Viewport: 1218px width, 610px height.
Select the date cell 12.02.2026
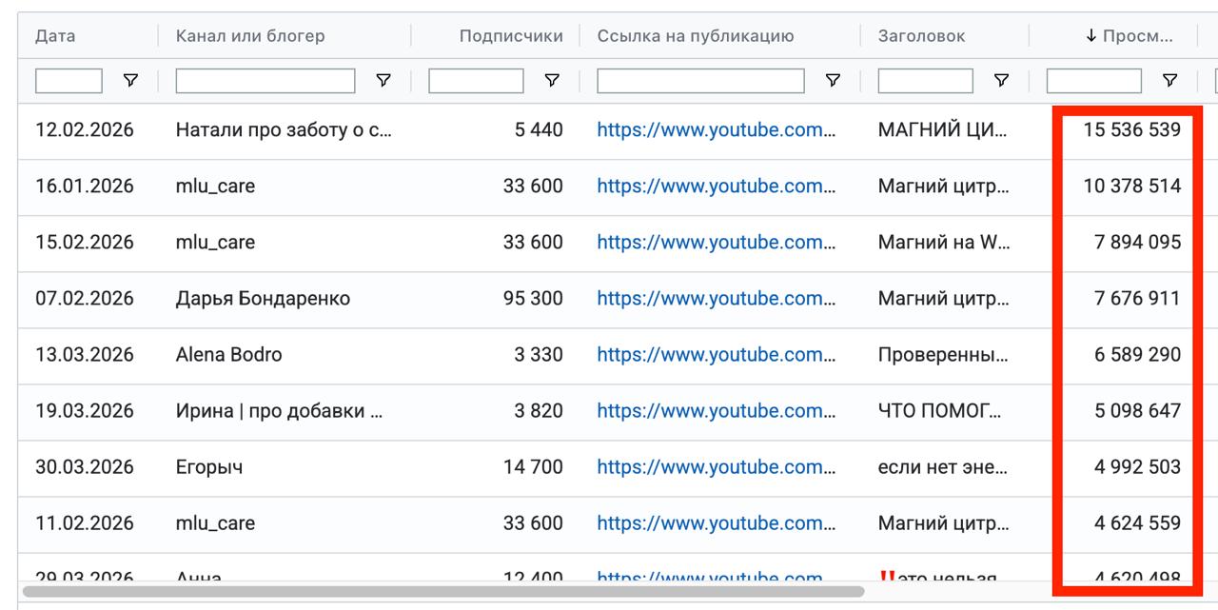click(x=85, y=130)
